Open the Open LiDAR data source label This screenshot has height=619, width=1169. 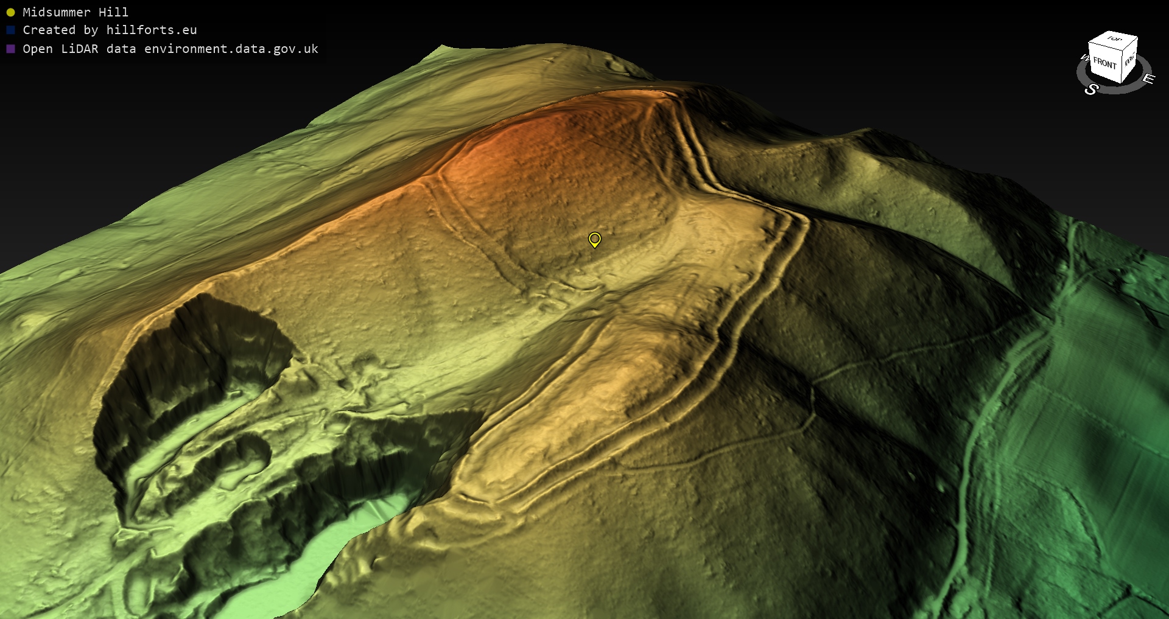(170, 49)
